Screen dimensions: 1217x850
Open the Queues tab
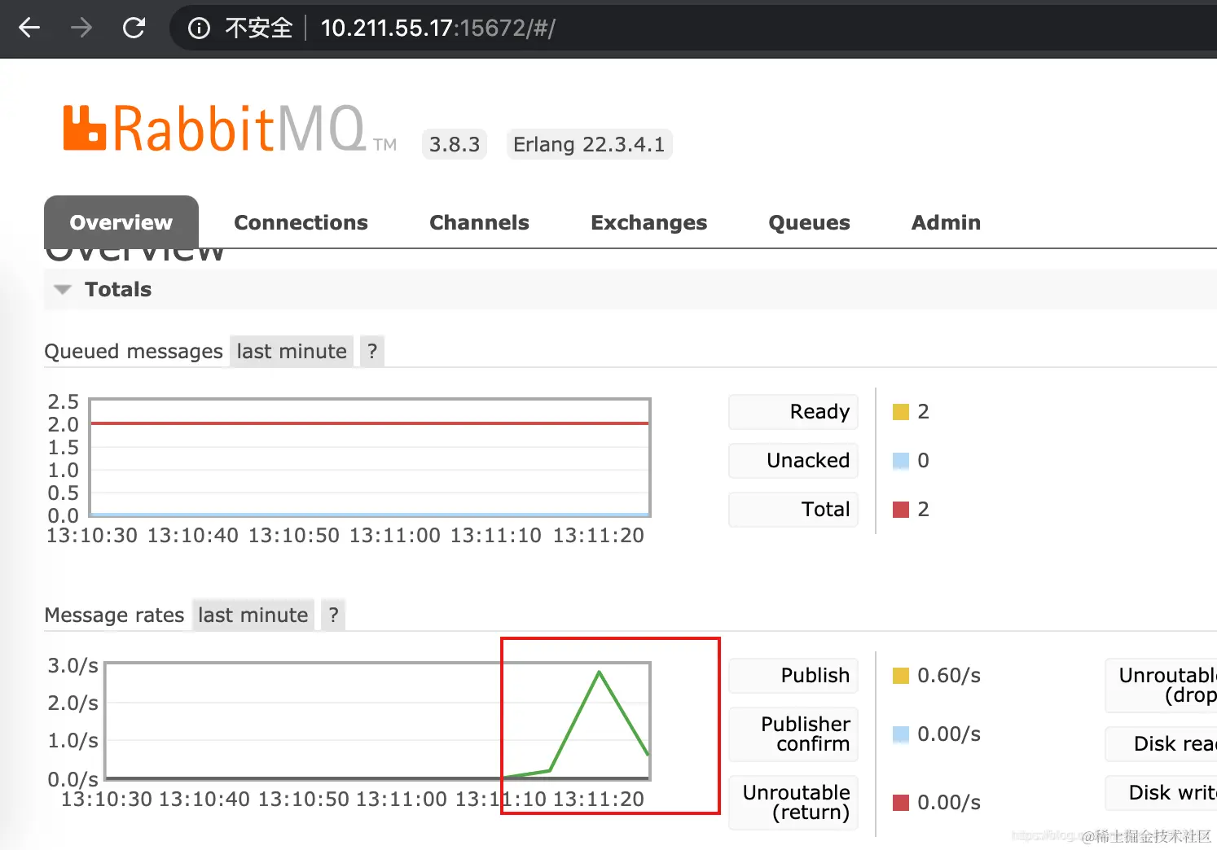(809, 222)
